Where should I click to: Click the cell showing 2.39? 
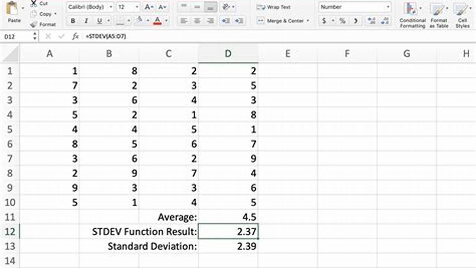(x=228, y=246)
